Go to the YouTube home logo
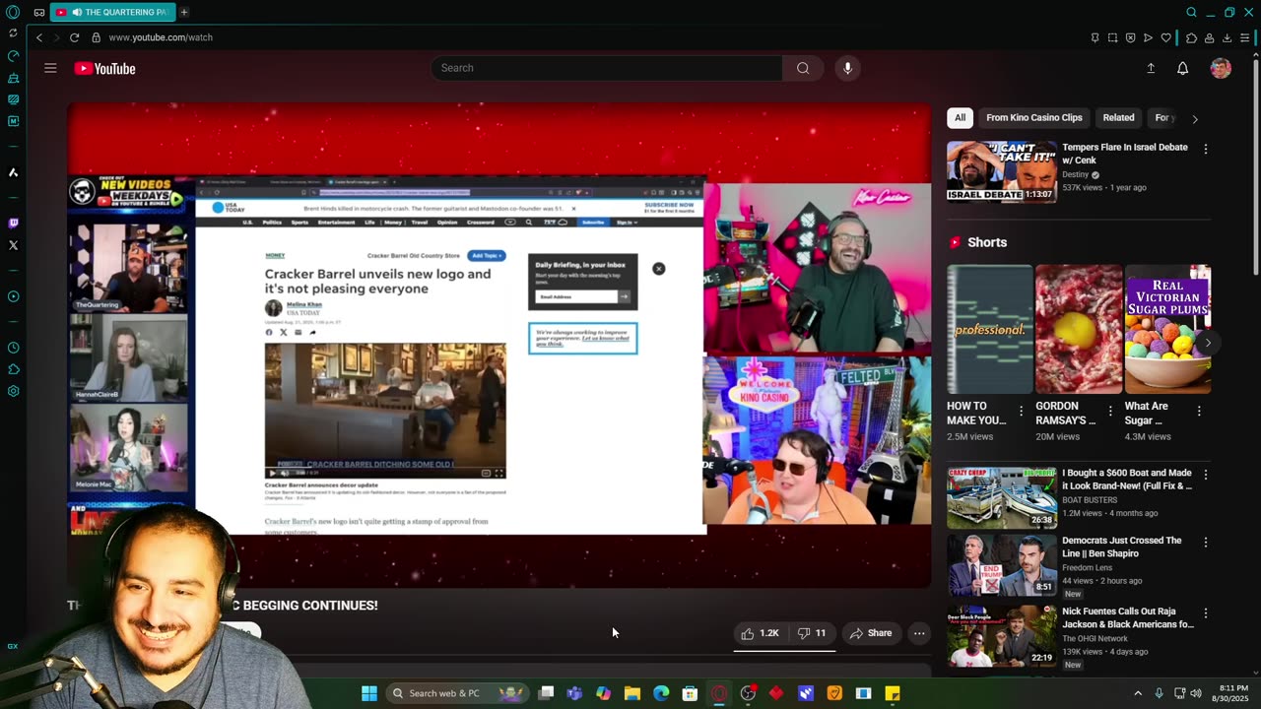This screenshot has height=709, width=1261. click(x=104, y=68)
